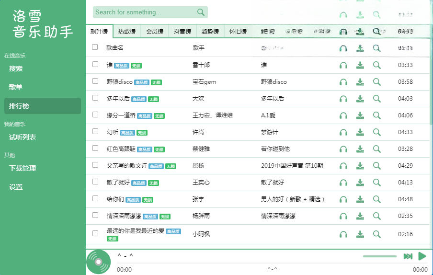
Task: Download 给你们 using its download icon
Action: pyautogui.click(x=360, y=199)
